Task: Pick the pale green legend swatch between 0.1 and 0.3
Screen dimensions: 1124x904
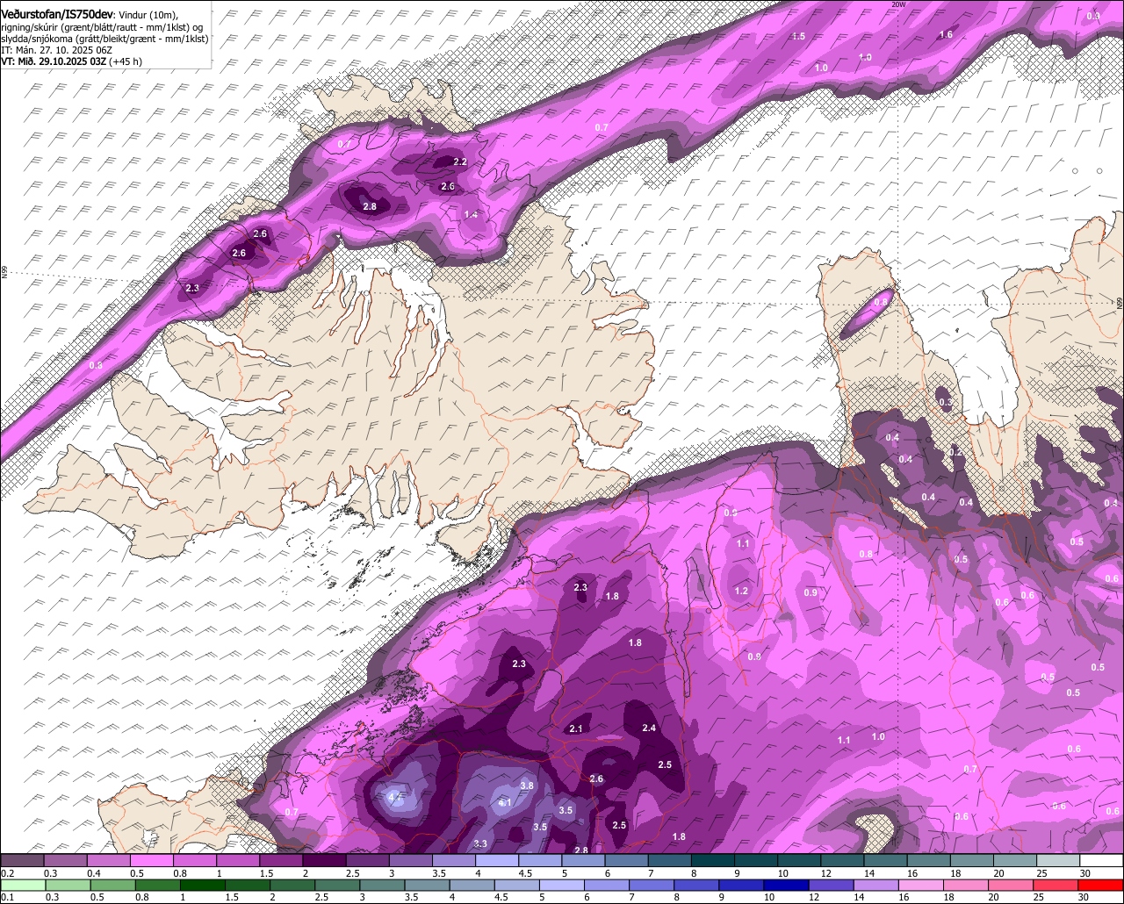Action: [x=23, y=885]
